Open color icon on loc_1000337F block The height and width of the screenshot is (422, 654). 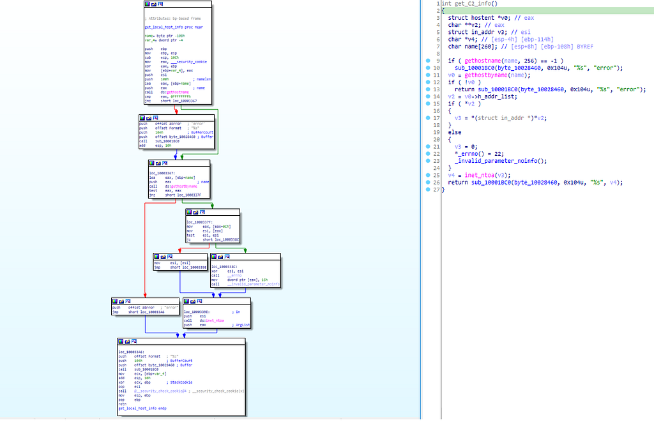[189, 212]
